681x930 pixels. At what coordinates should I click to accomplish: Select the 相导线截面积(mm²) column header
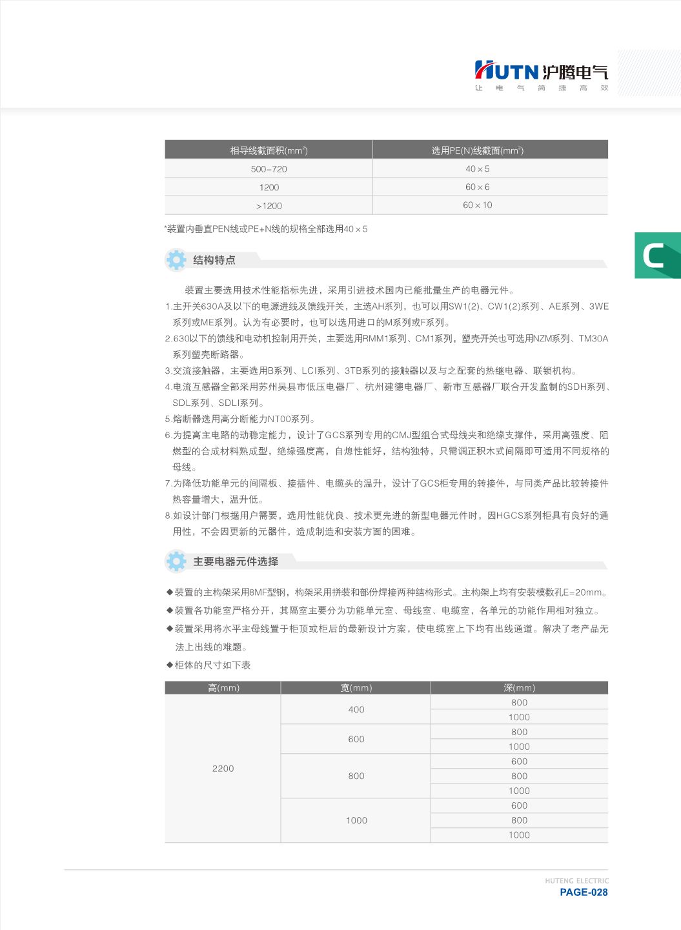[269, 150]
